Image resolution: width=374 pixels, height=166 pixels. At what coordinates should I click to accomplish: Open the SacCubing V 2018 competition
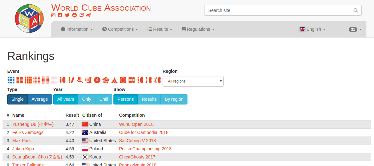[x=137, y=141]
